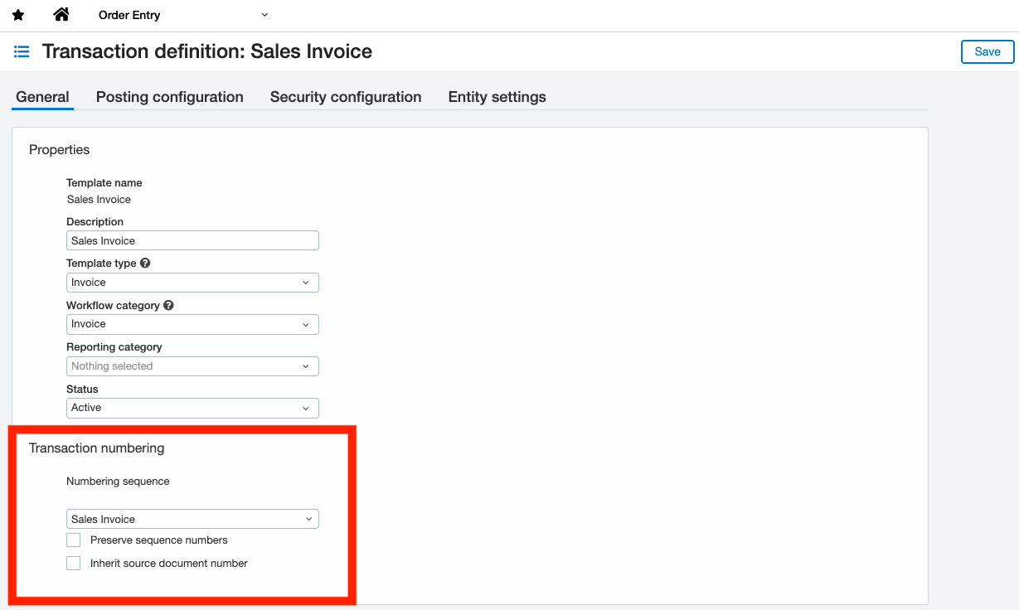This screenshot has width=1019, height=610.
Task: Click help icon next to Workflow category
Action: tap(168, 305)
